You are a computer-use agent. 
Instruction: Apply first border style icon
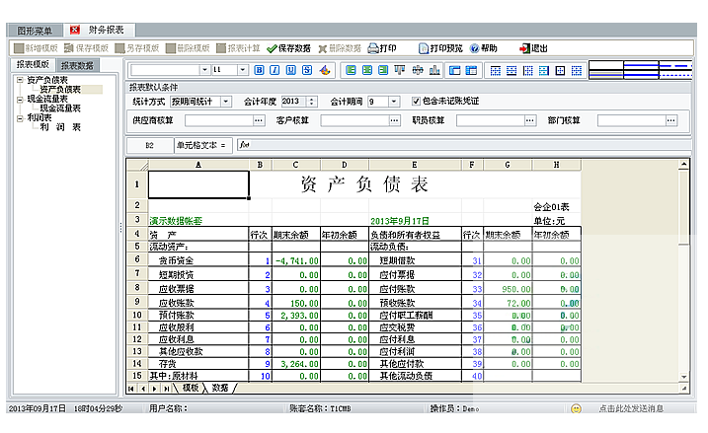point(496,70)
